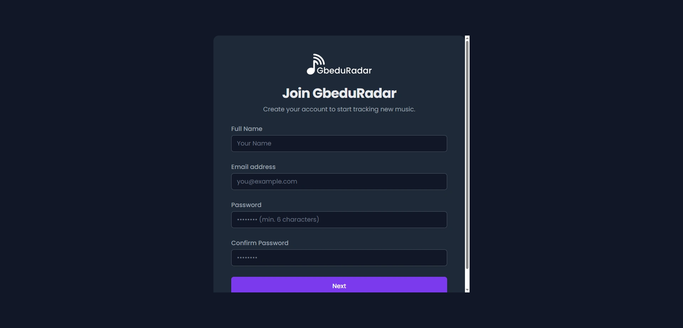This screenshot has width=683, height=328.
Task: Click the "Join GbeduRadar" heading
Action: pos(339,93)
